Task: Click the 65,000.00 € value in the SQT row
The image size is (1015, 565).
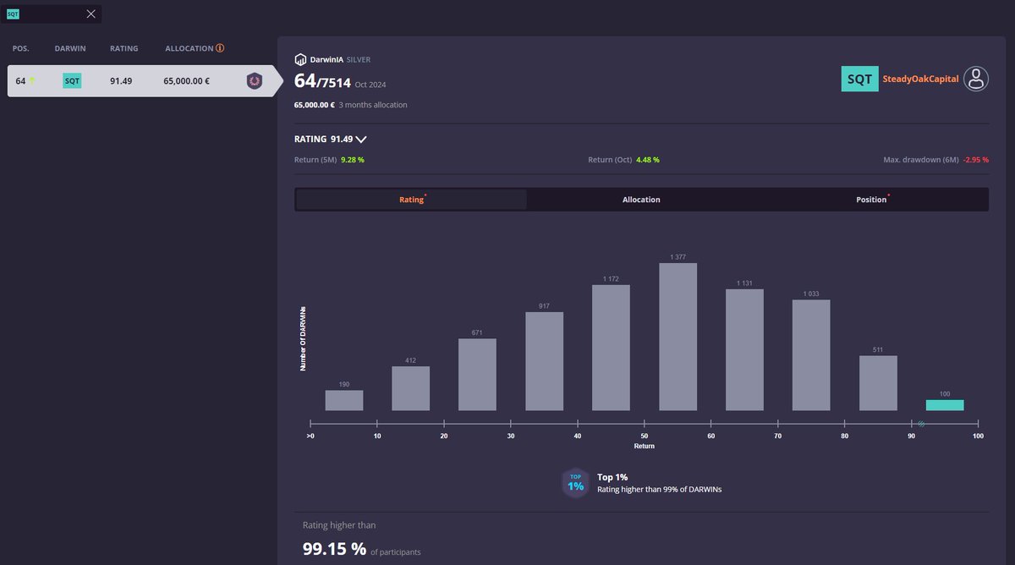Action: click(186, 81)
